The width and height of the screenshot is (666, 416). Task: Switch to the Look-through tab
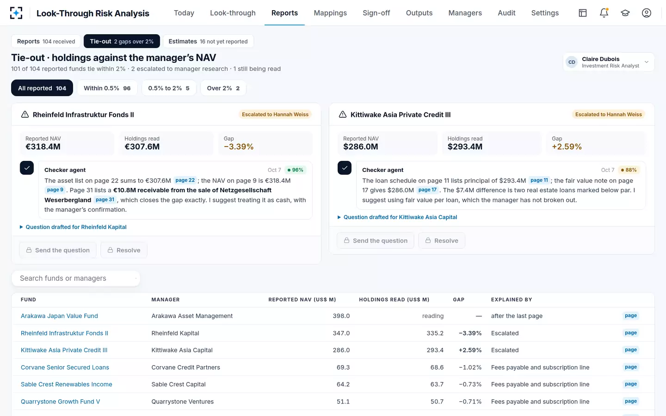click(x=233, y=13)
